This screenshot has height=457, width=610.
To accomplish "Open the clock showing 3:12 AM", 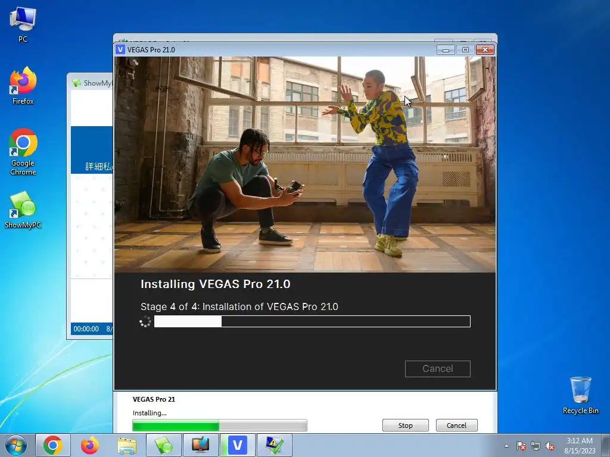I will pyautogui.click(x=580, y=445).
